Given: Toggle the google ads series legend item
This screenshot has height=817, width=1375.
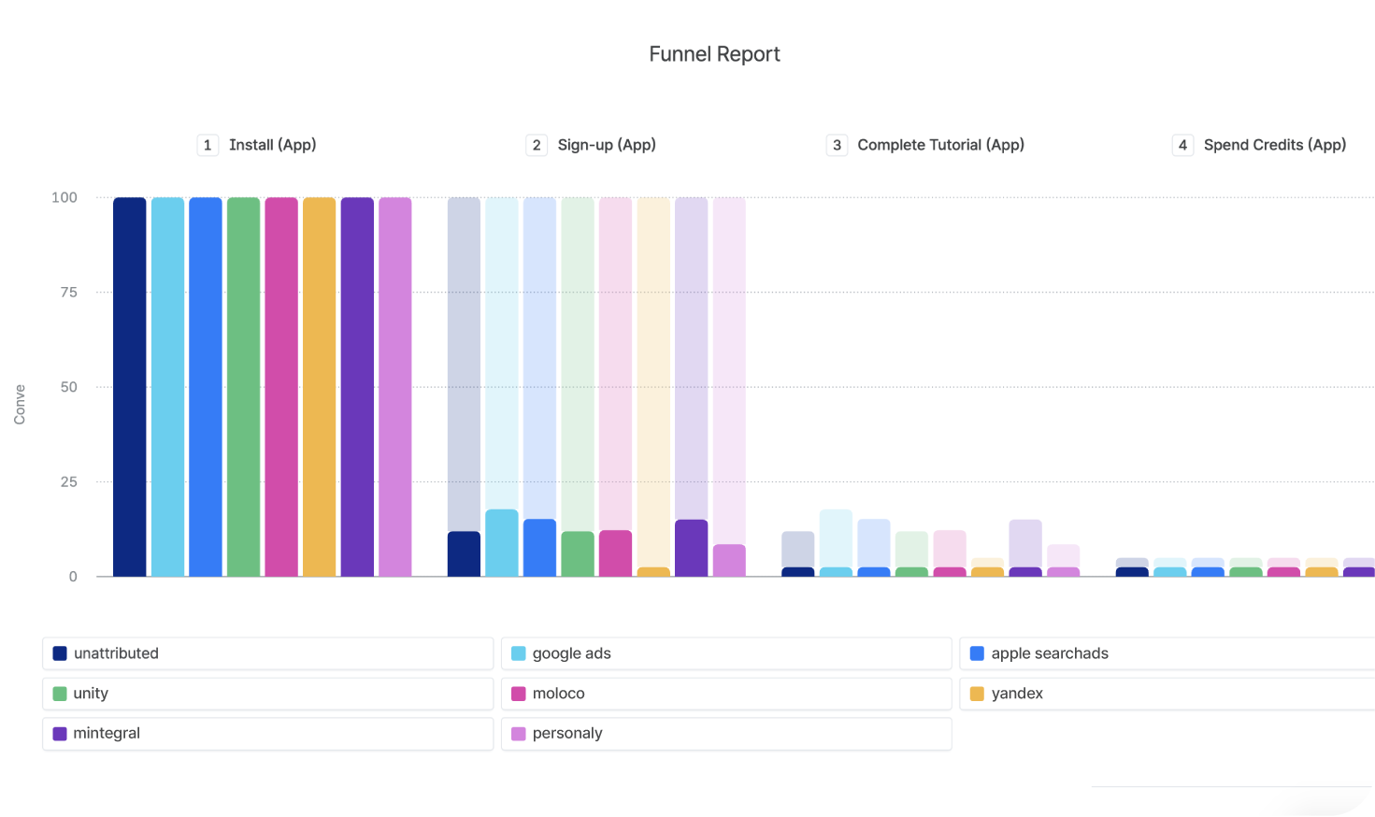Looking at the screenshot, I should coord(726,653).
